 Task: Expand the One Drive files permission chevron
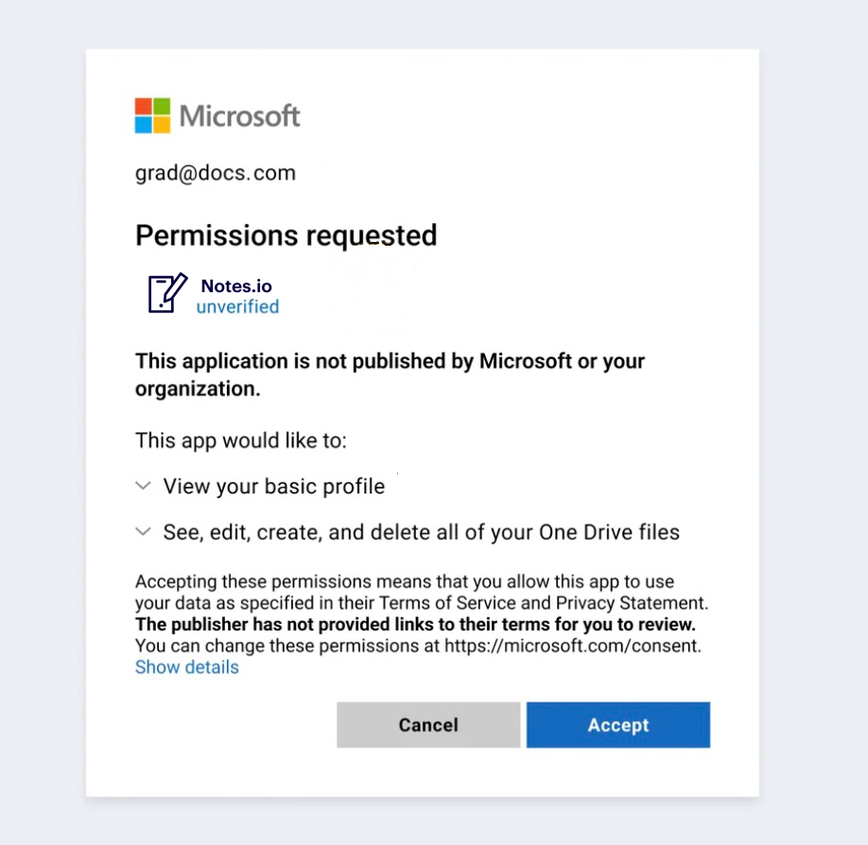coord(144,532)
